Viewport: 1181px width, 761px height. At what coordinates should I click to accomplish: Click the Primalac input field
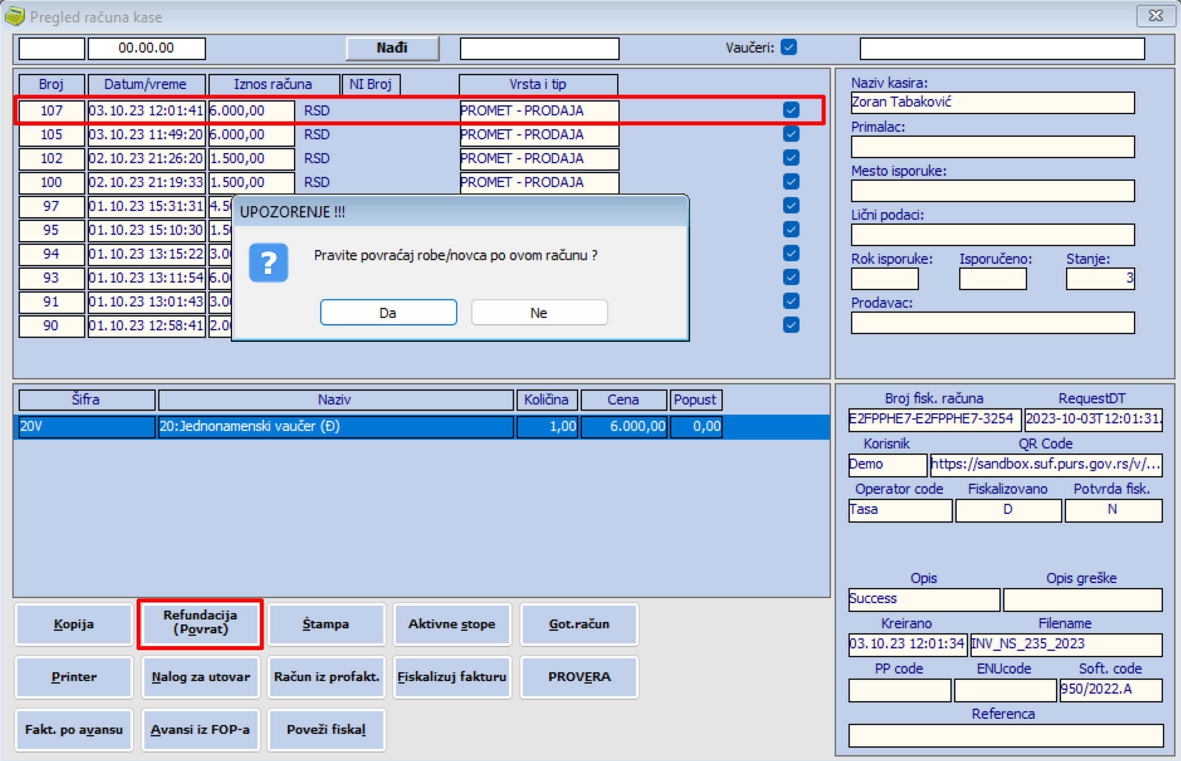point(992,147)
